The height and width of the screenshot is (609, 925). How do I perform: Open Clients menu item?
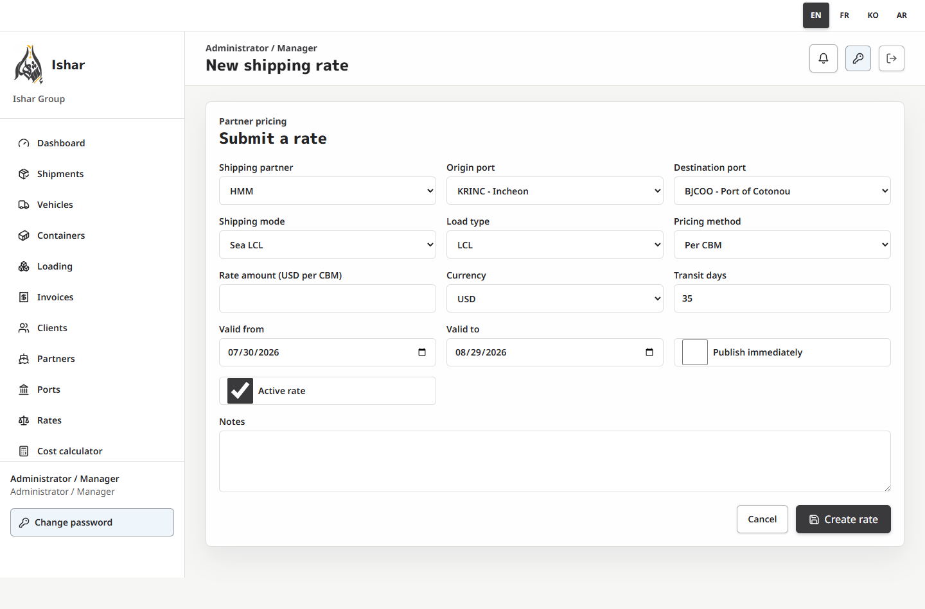pyautogui.click(x=92, y=328)
